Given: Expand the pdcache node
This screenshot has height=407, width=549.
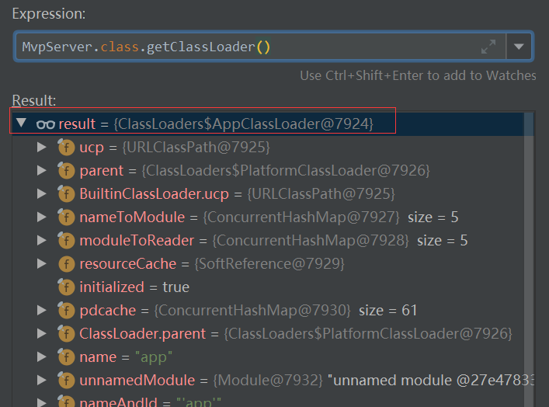Looking at the screenshot, I should (x=42, y=311).
